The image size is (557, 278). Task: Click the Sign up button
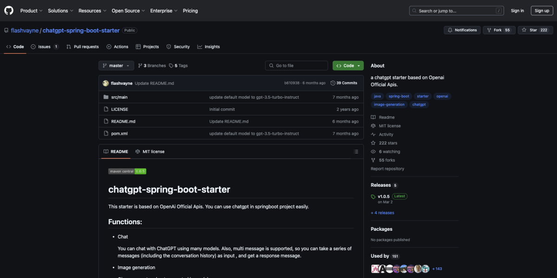[x=542, y=10]
